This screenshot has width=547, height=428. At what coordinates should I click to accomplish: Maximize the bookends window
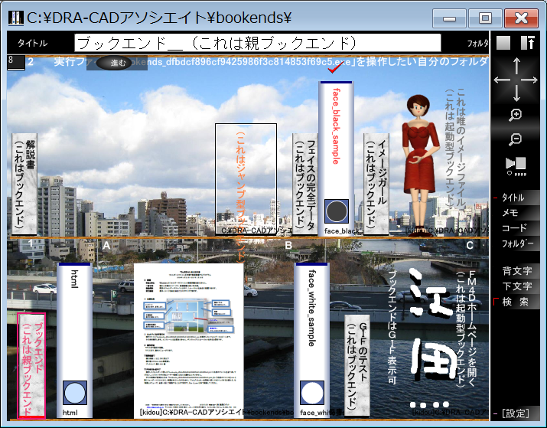(x=485, y=18)
